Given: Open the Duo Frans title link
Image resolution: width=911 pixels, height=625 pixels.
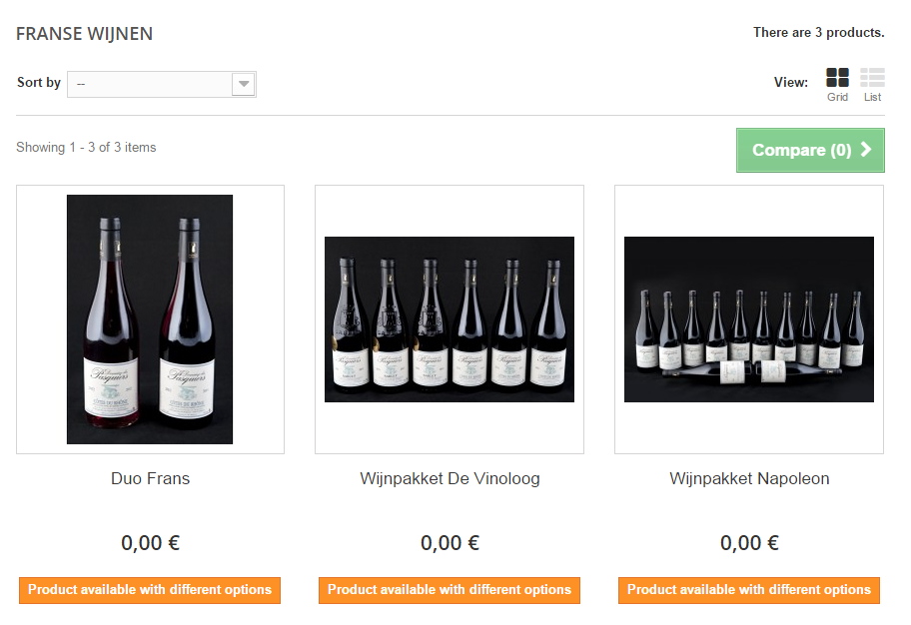Looking at the screenshot, I should coord(150,479).
